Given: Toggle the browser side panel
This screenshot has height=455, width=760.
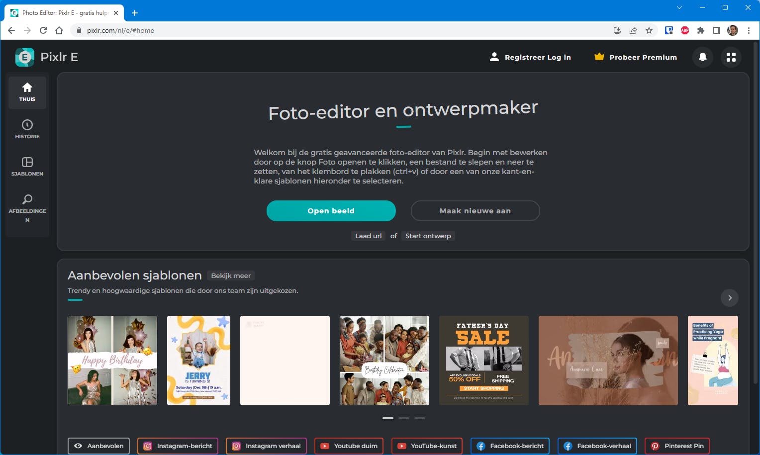Looking at the screenshot, I should (717, 30).
